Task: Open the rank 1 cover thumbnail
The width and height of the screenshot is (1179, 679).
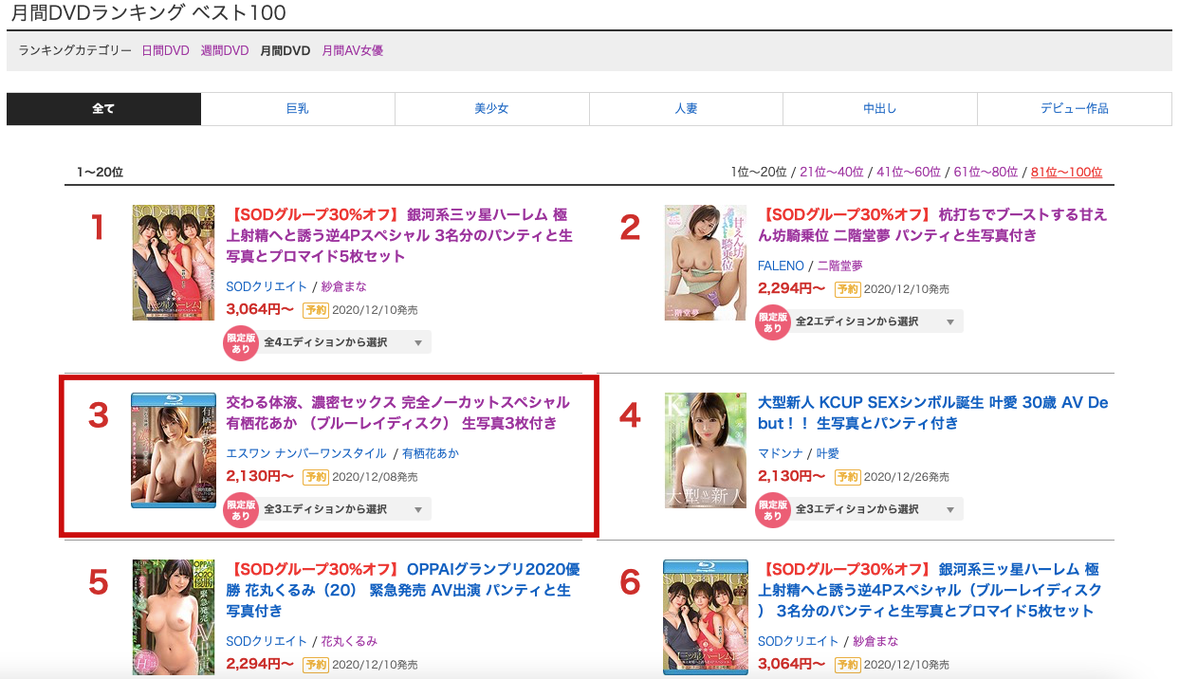Action: coord(174,262)
